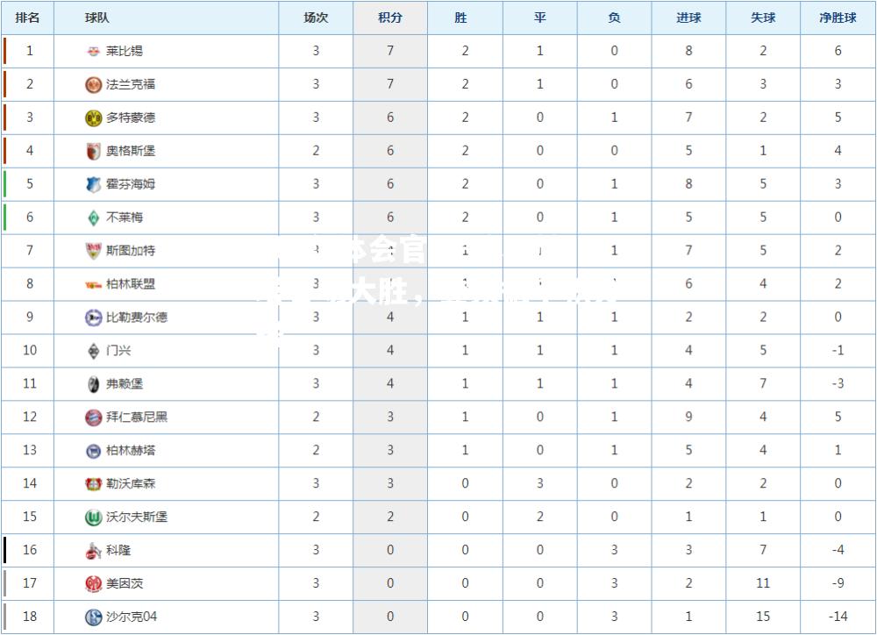The image size is (877, 635).
Task: Click the Schalke 04 (沙尔克04) crest
Action: click(x=93, y=617)
